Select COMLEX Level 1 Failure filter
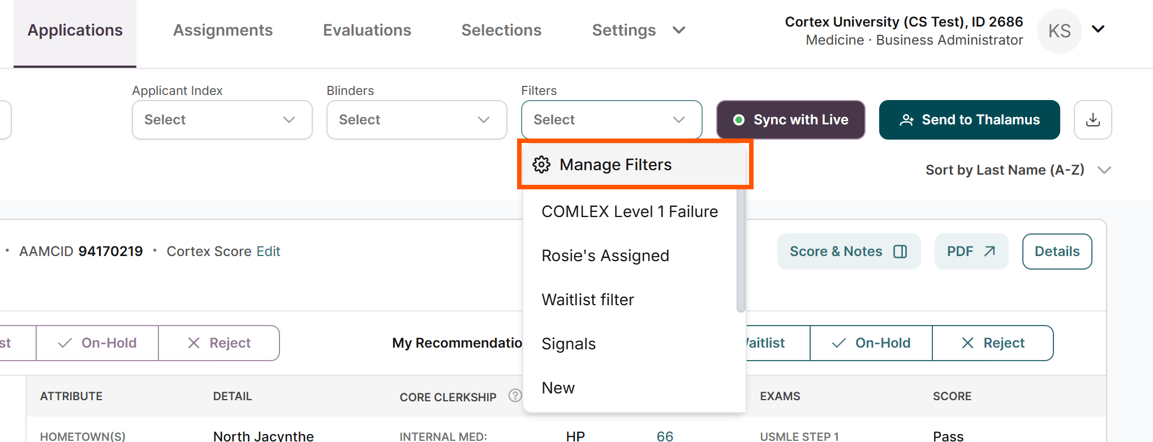 click(630, 211)
